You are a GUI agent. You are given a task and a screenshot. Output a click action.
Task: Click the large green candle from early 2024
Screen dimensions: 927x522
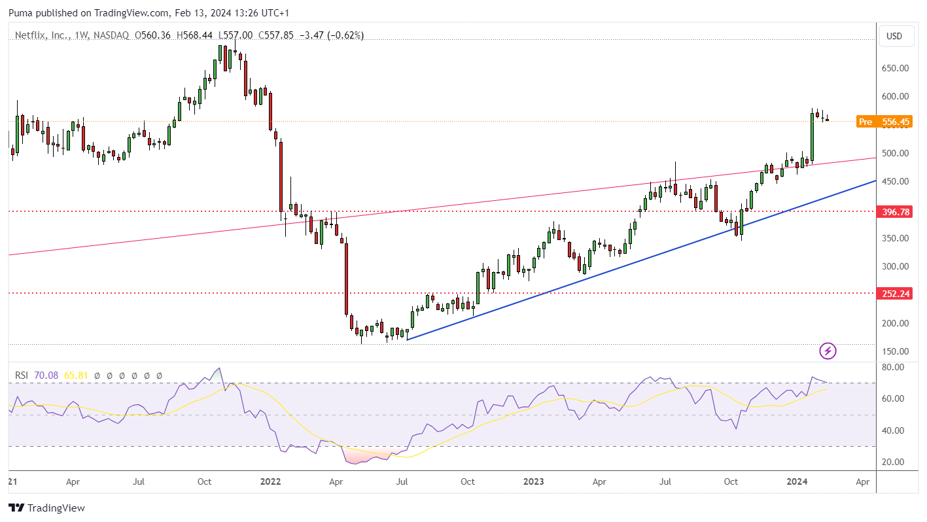coord(812,137)
